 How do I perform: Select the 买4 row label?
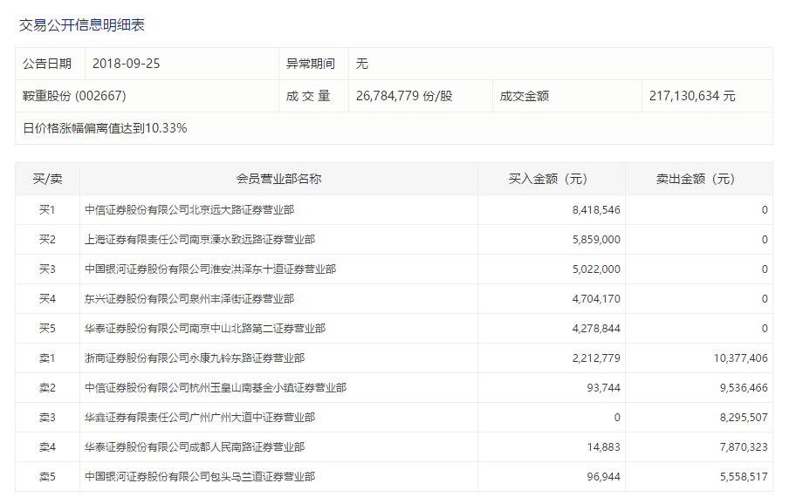coord(47,299)
